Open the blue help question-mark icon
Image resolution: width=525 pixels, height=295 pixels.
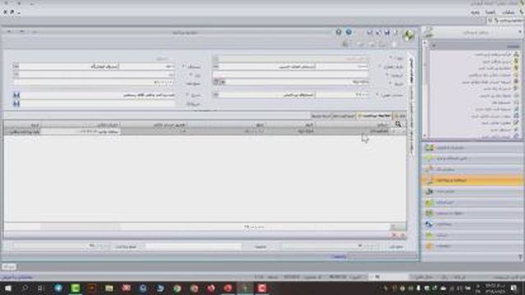point(349,32)
